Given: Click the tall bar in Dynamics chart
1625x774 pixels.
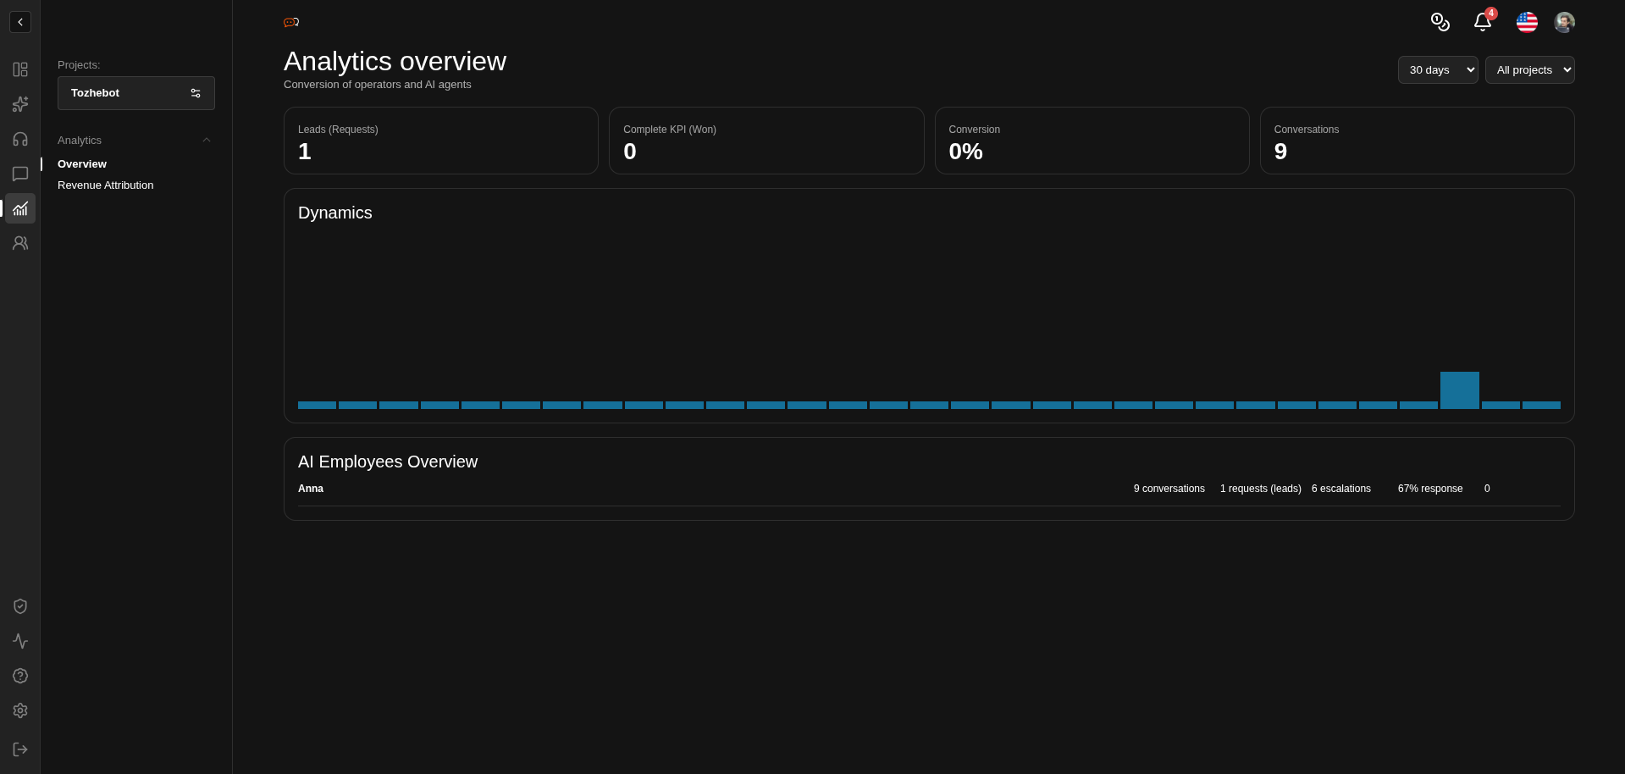Looking at the screenshot, I should pos(1460,390).
